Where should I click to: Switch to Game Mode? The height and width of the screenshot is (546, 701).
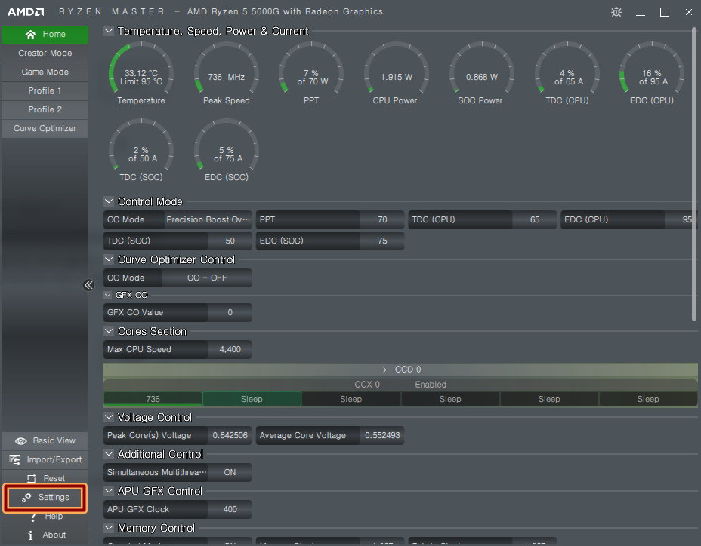pyautogui.click(x=45, y=72)
